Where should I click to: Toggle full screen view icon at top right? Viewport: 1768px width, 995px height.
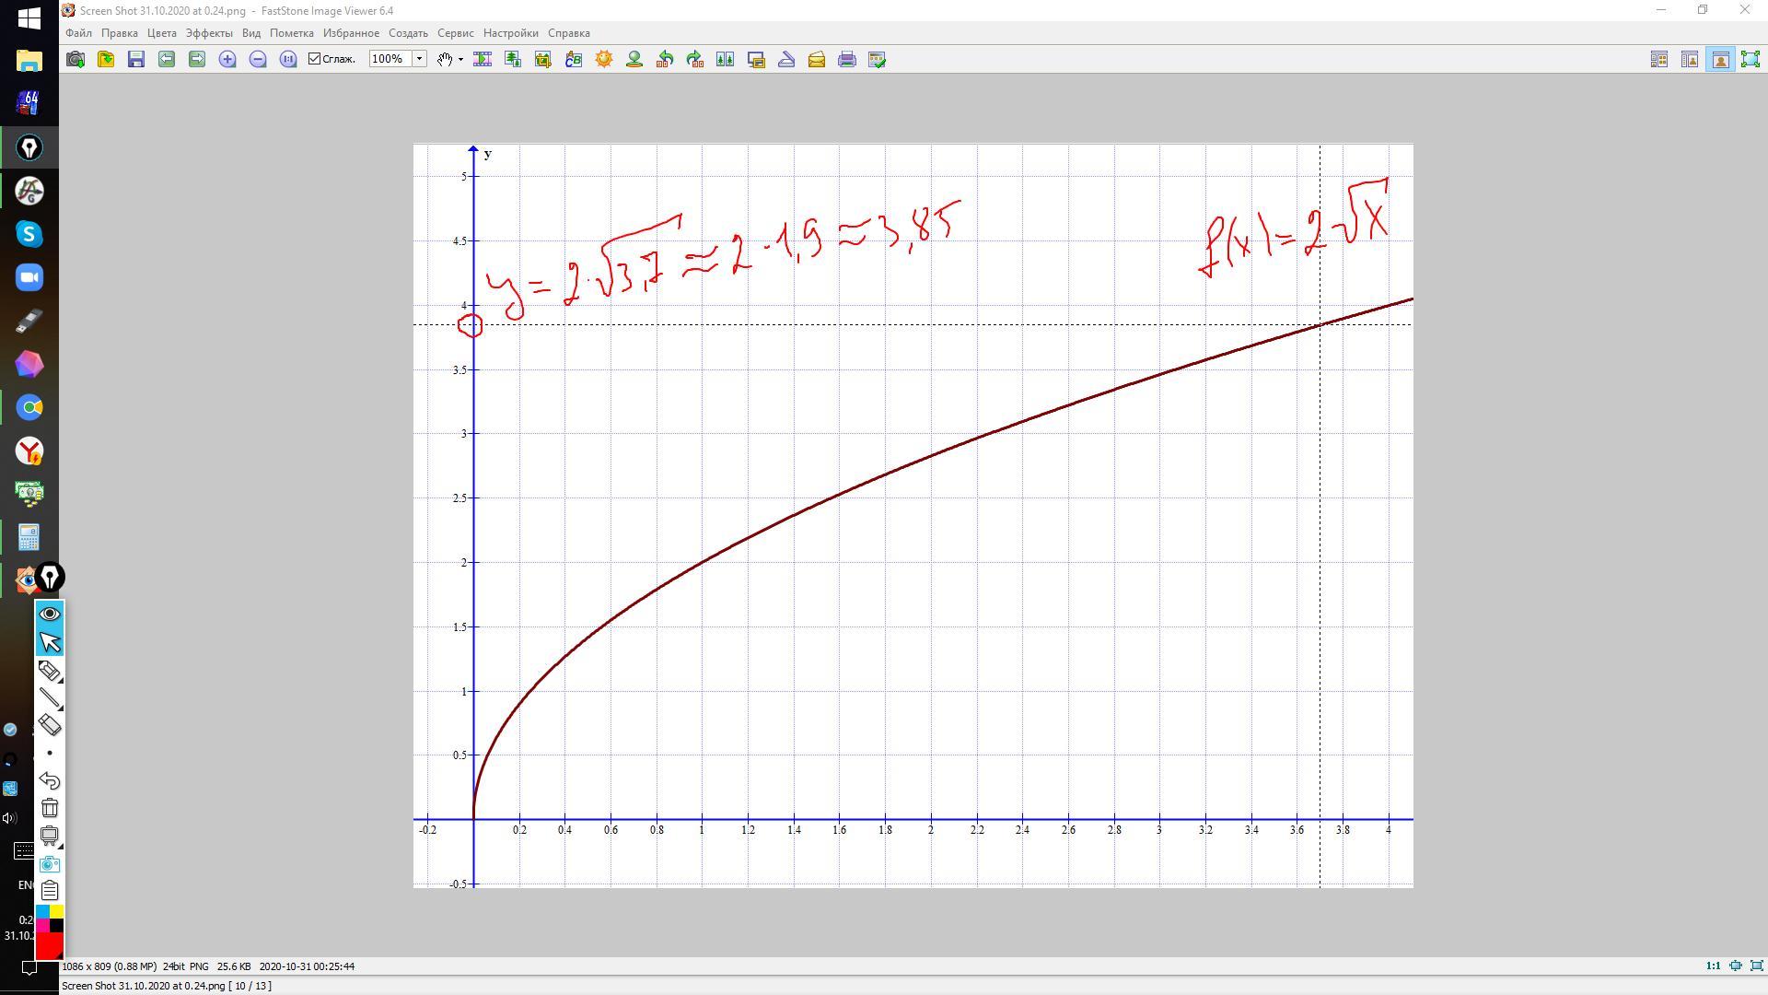pyautogui.click(x=1751, y=60)
